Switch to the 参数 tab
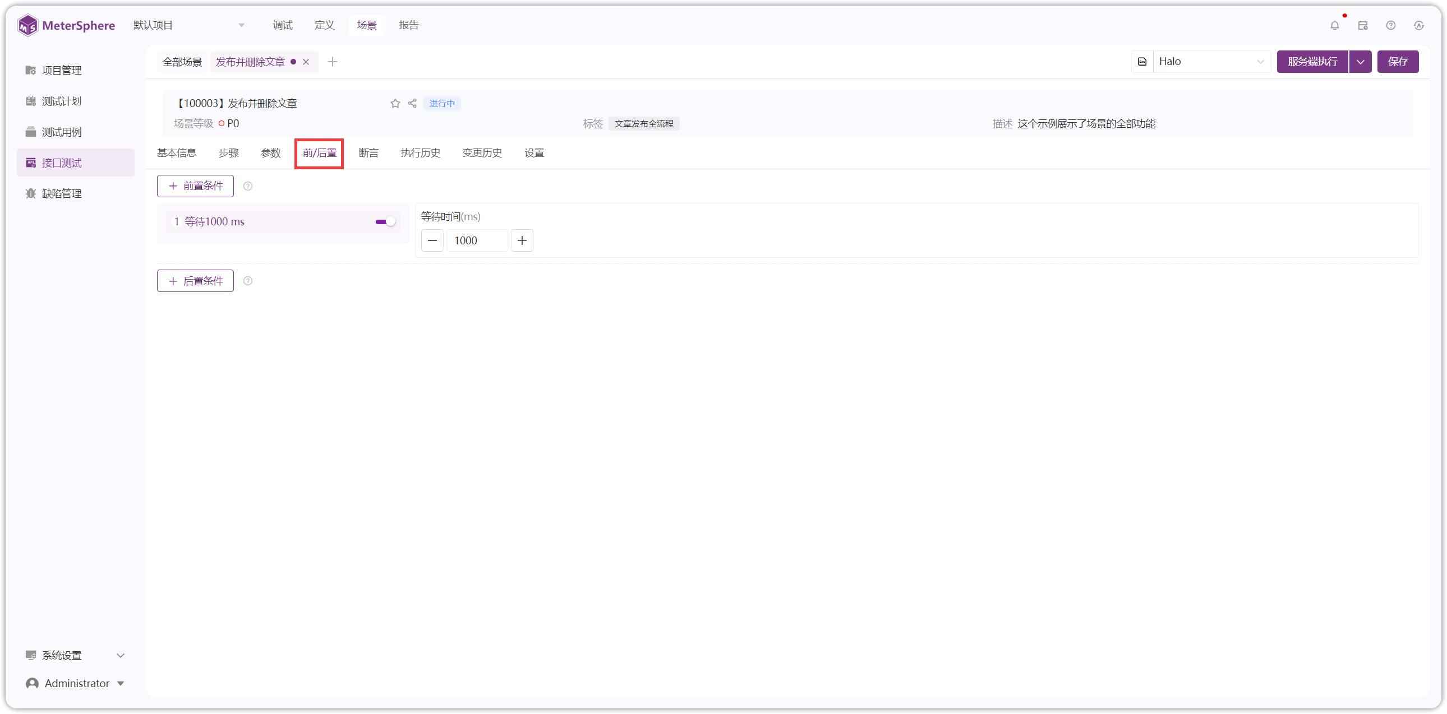The image size is (1447, 714). [x=271, y=153]
